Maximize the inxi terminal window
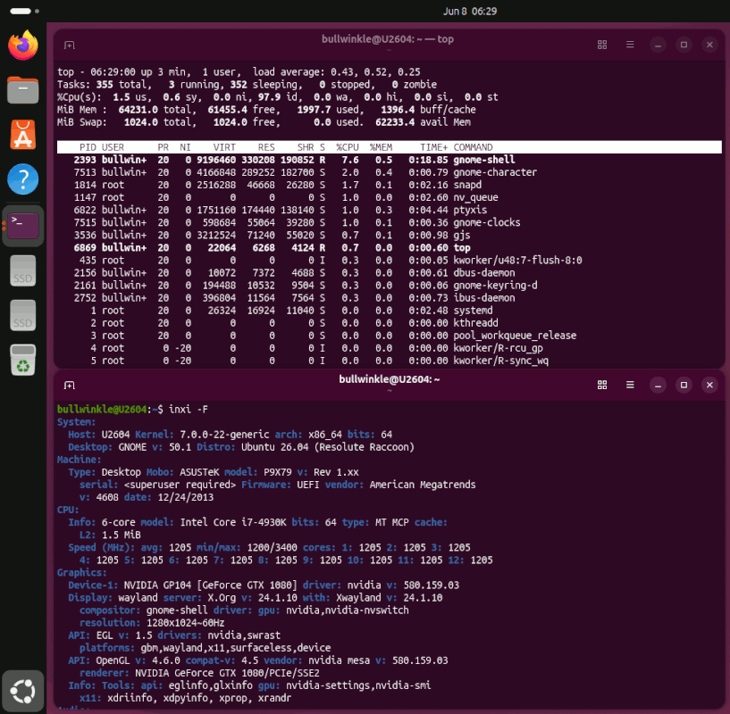 684,386
